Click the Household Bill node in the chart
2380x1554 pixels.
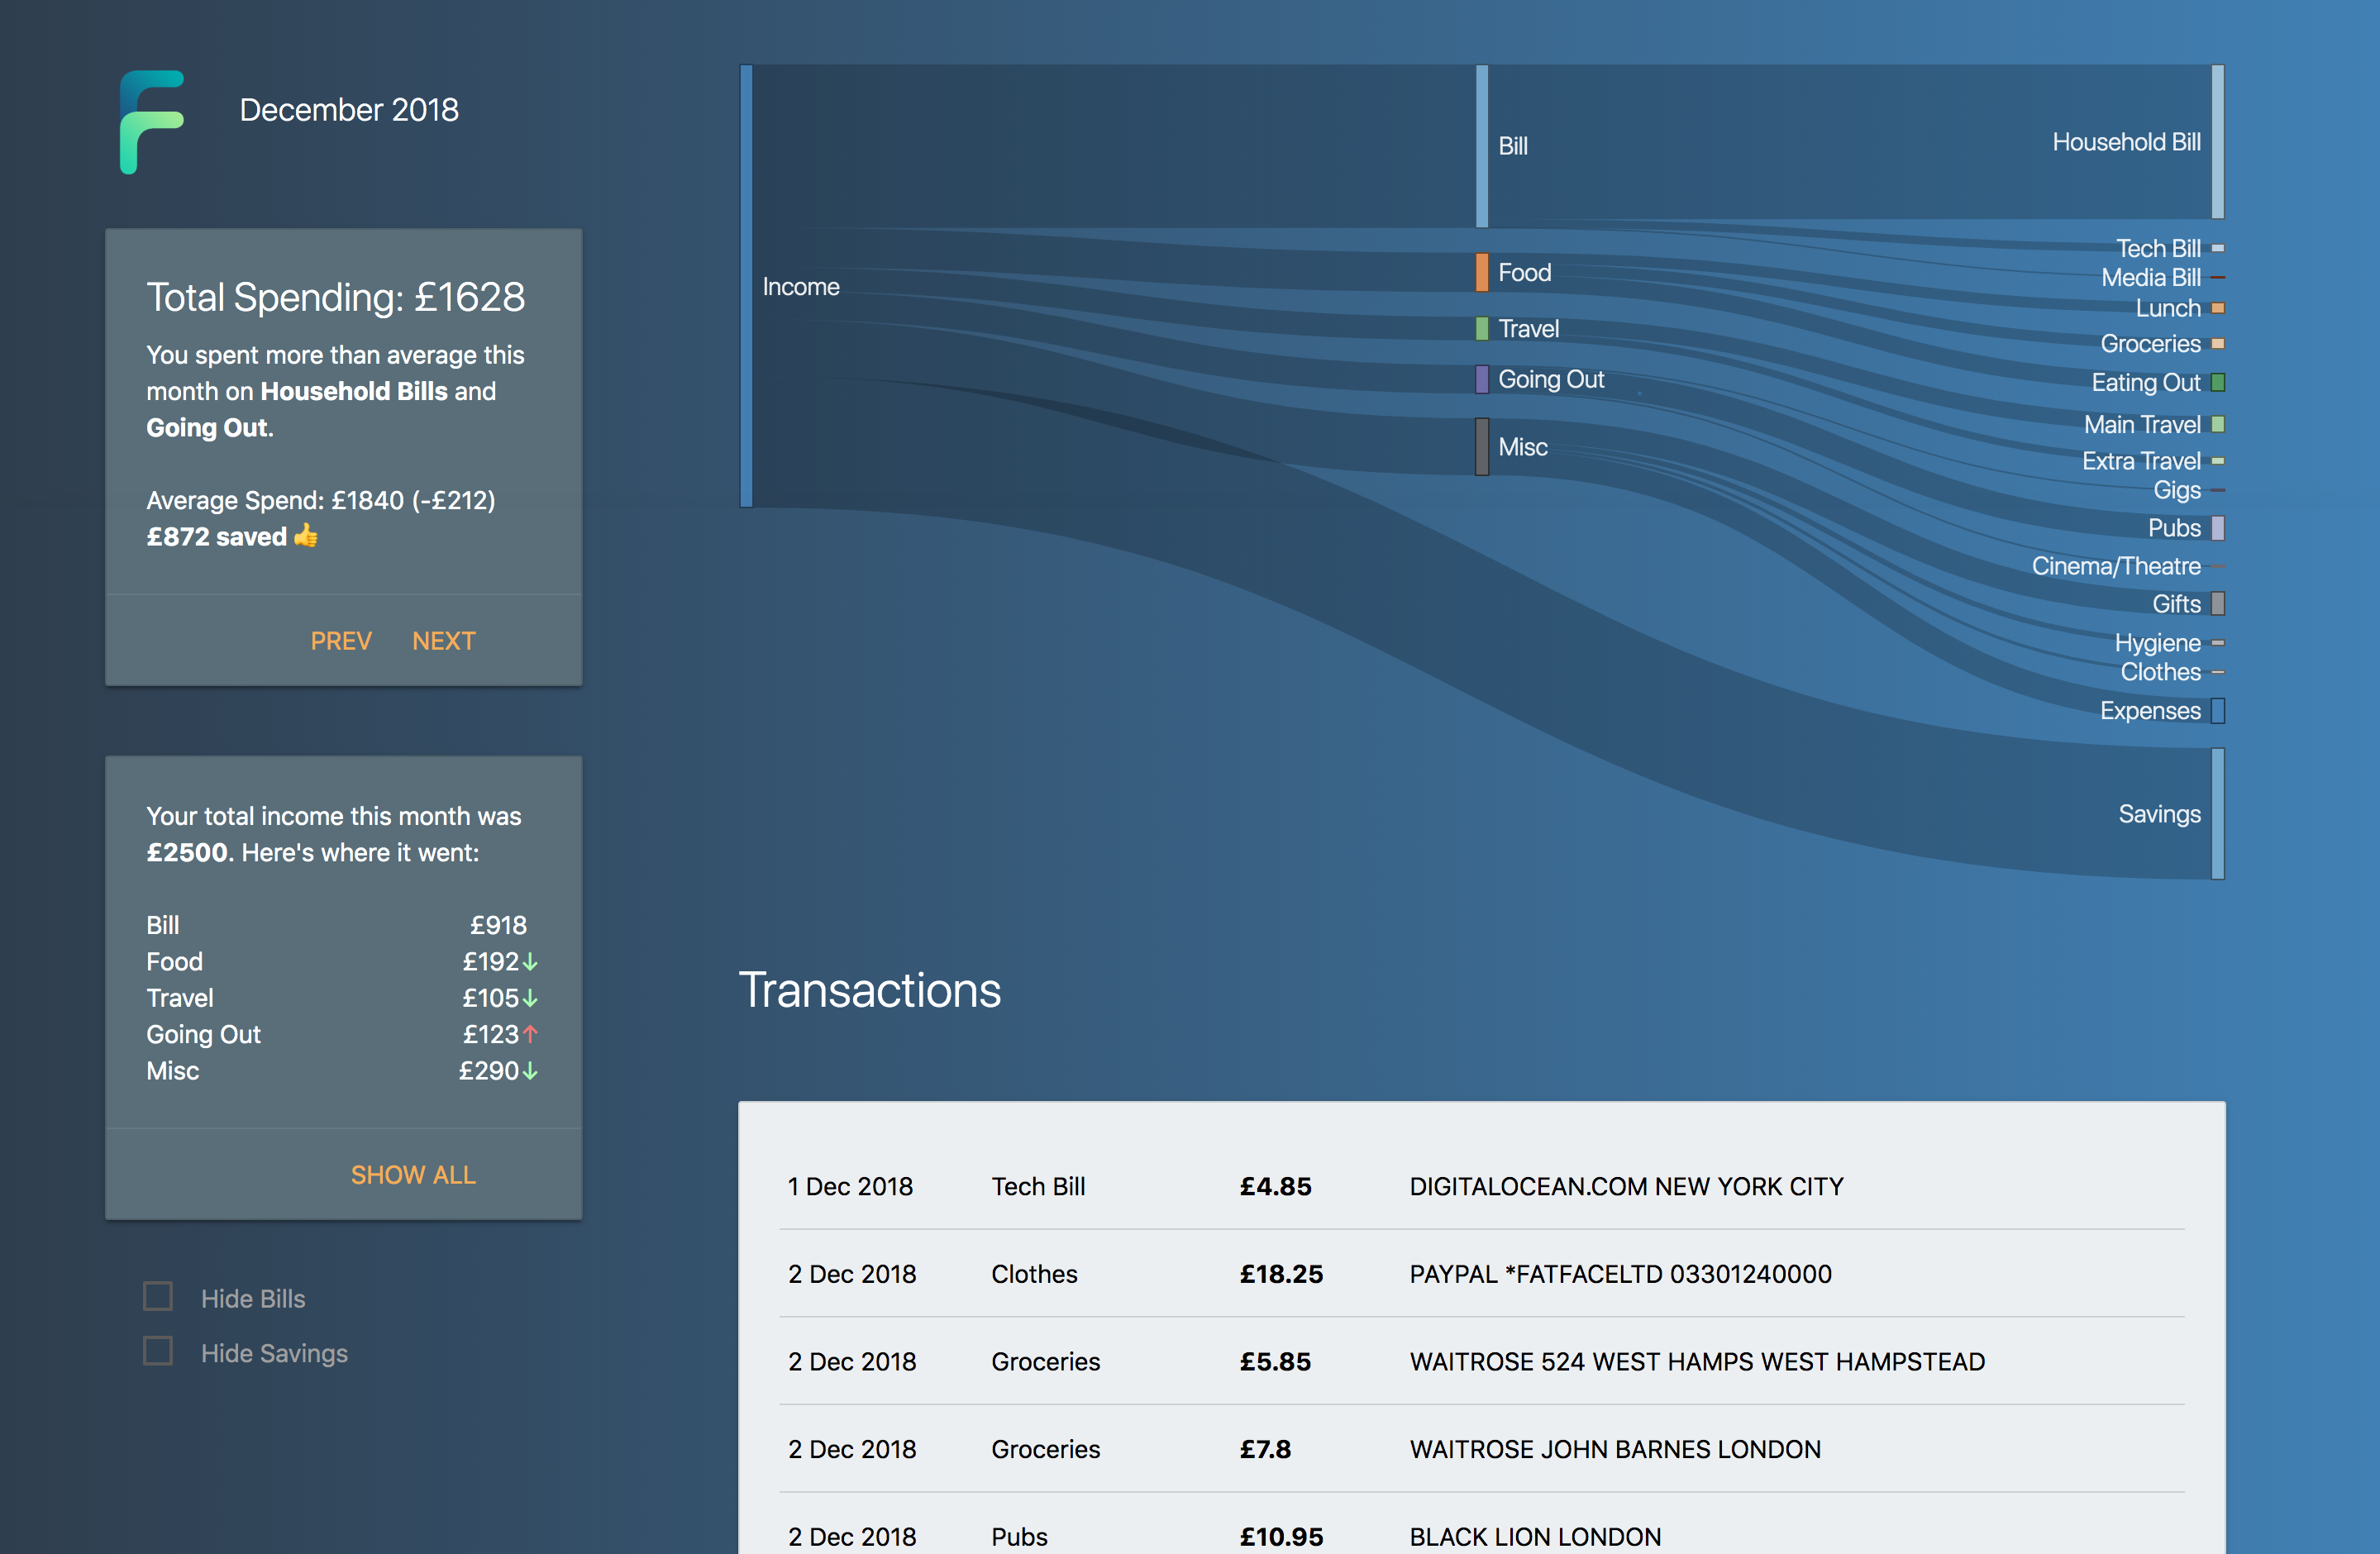pyautogui.click(x=2217, y=142)
